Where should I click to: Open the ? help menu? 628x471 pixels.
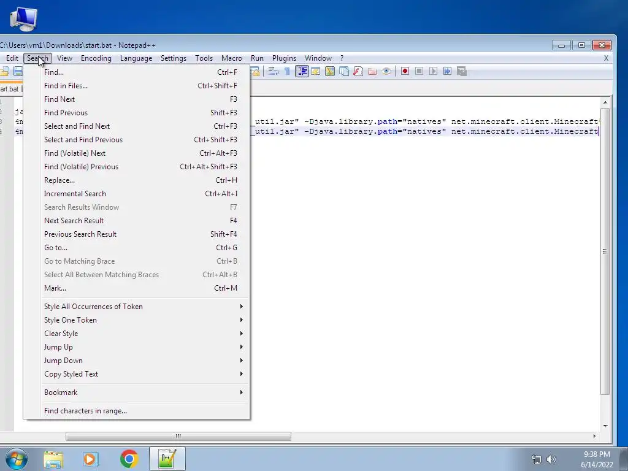coord(342,58)
